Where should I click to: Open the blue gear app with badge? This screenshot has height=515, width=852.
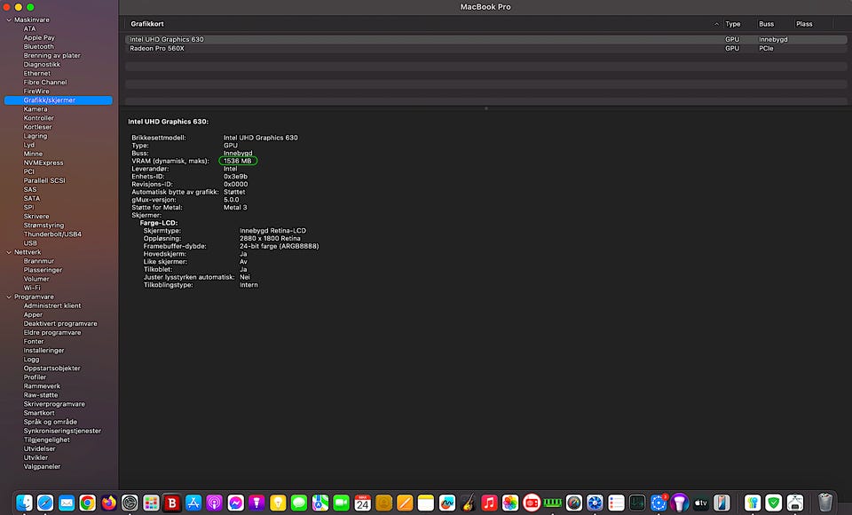659,503
